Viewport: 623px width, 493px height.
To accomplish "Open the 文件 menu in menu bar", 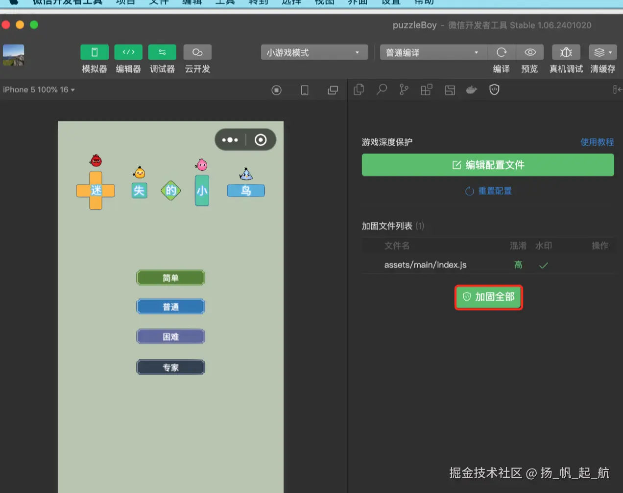I will pyautogui.click(x=159, y=2).
